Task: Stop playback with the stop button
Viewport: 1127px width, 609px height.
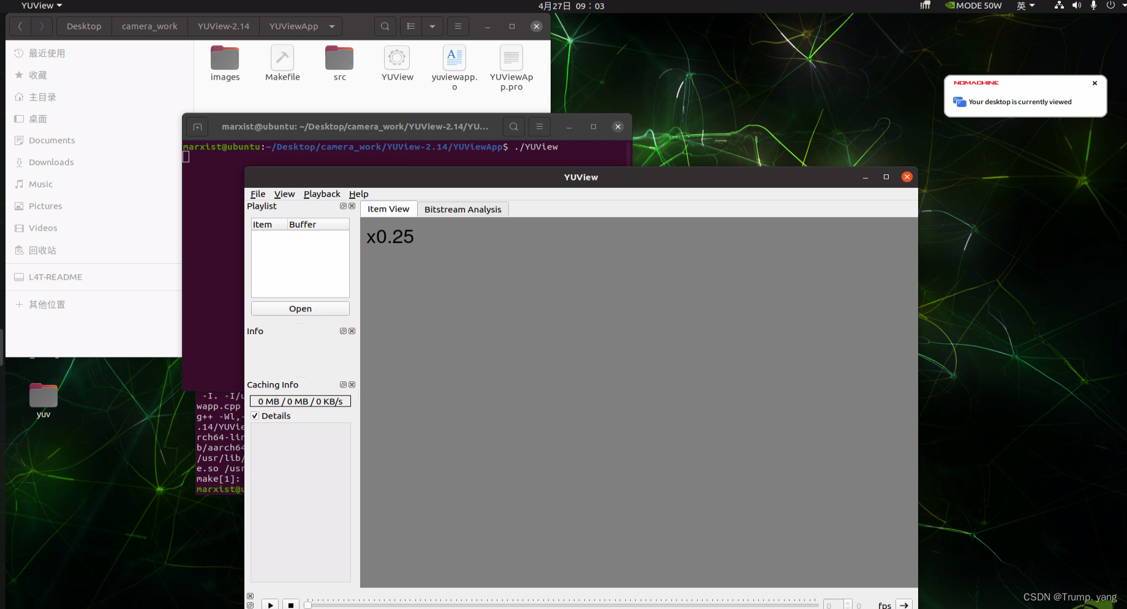Action: (291, 605)
